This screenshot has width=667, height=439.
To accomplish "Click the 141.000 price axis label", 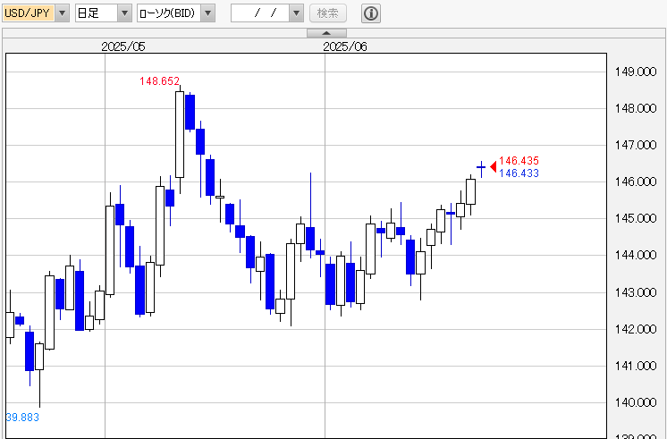I will click(636, 366).
